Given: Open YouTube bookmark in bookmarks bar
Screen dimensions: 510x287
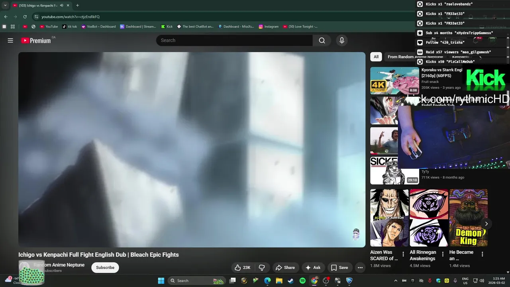Looking at the screenshot, I should [49, 27].
